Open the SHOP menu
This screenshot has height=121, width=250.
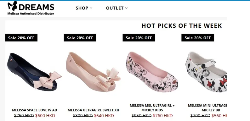84,8
